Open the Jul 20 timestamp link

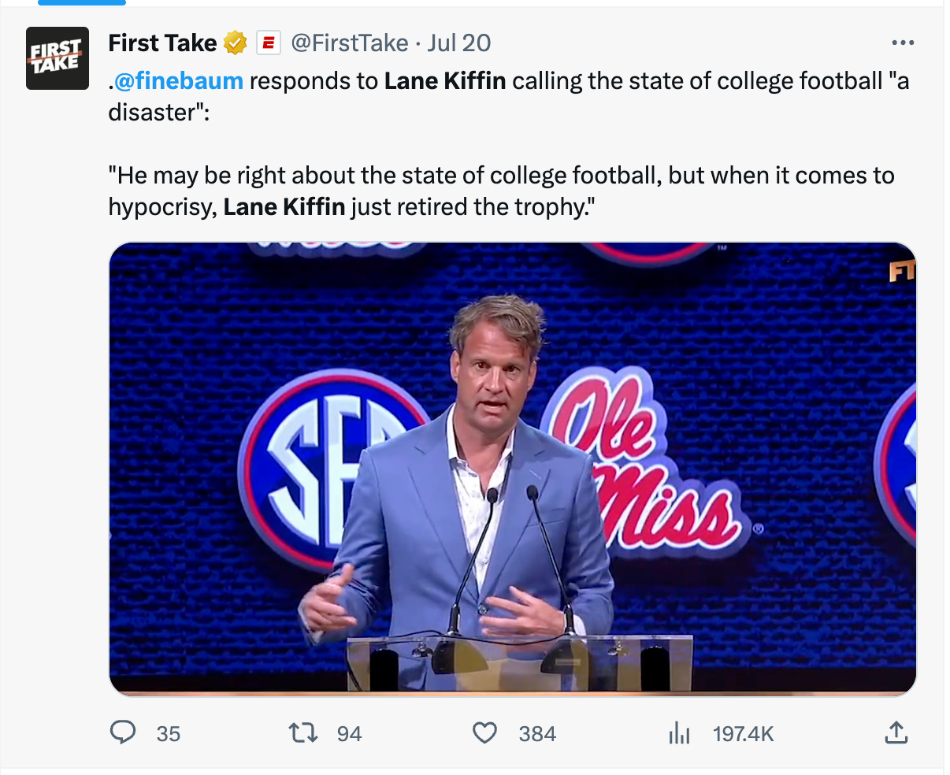pyautogui.click(x=459, y=43)
